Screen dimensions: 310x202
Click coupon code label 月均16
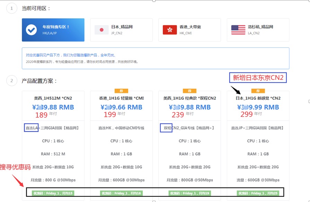(x=121, y=193)
